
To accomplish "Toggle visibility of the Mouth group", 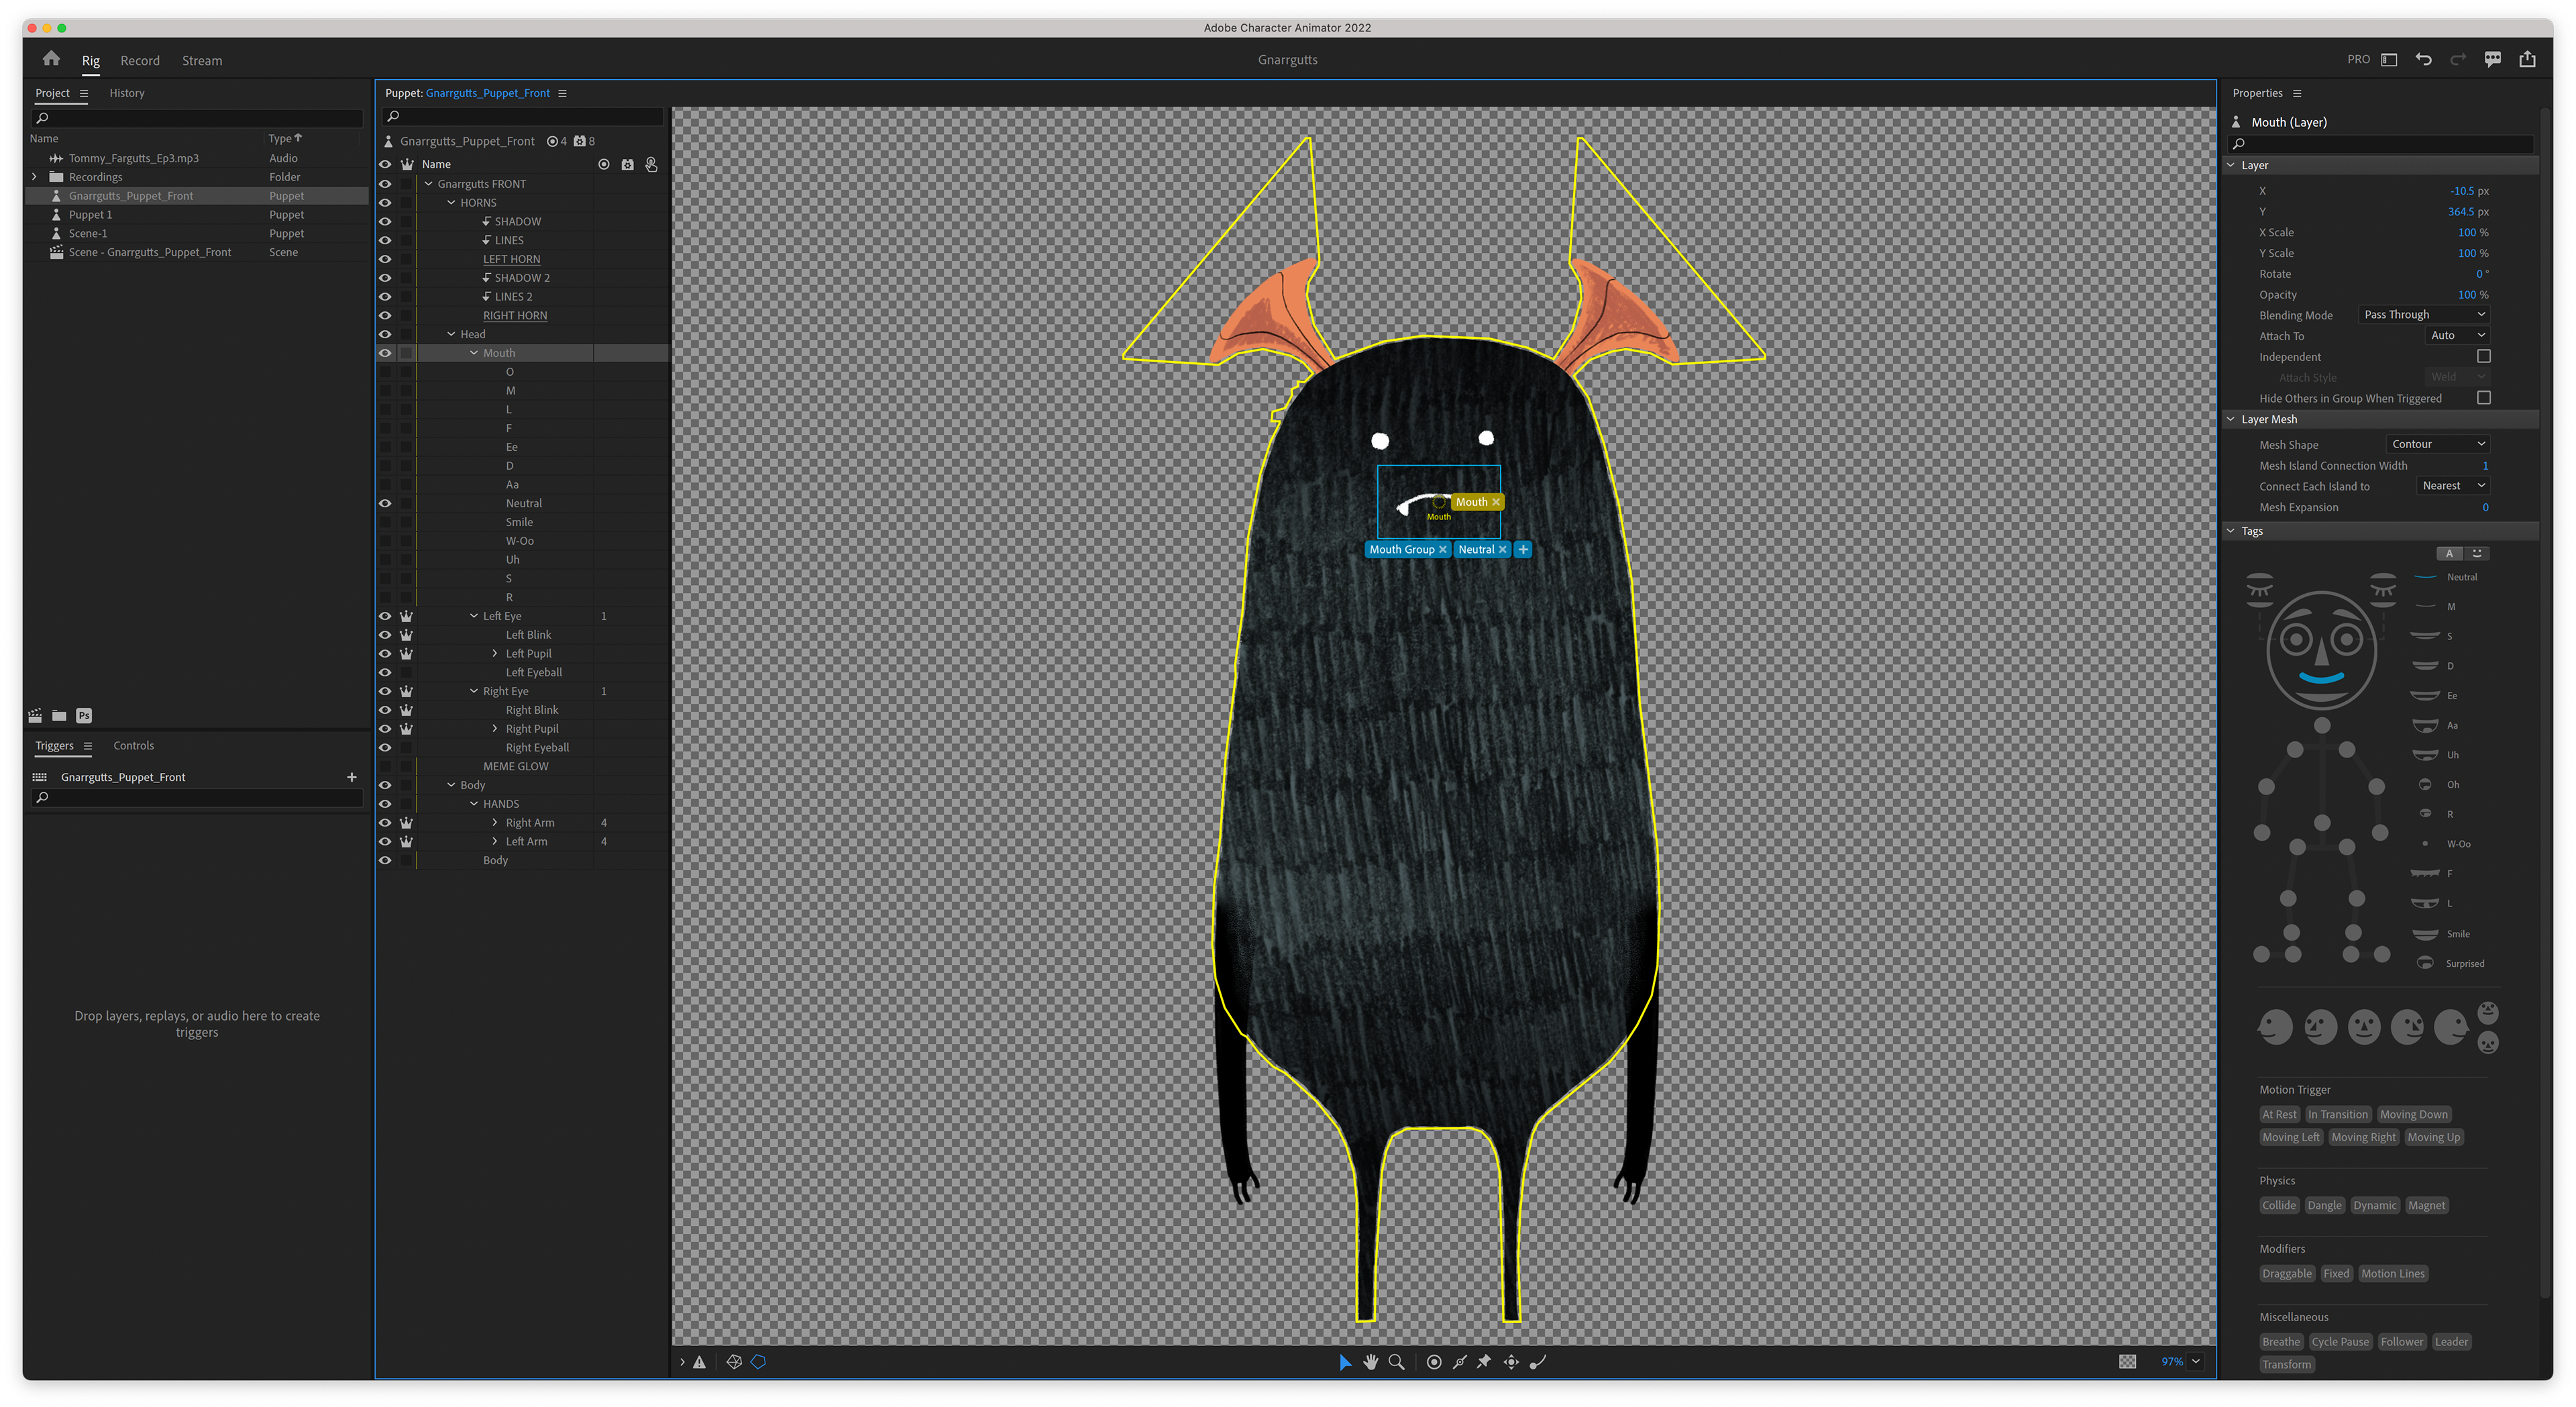I will (x=385, y=353).
